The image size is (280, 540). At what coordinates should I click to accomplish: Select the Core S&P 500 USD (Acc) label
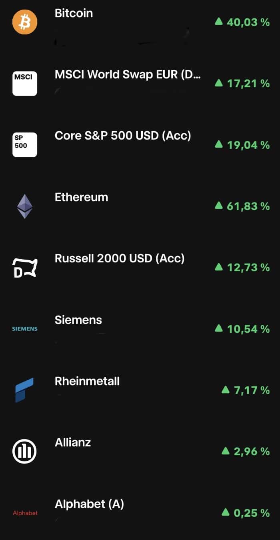pyautogui.click(x=123, y=136)
